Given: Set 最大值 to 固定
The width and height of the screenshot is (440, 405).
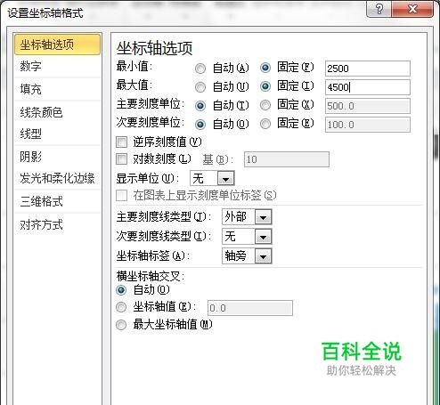Looking at the screenshot, I should tap(265, 86).
